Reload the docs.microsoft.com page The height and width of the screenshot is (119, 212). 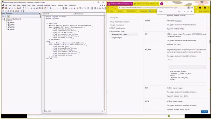click(x=116, y=8)
